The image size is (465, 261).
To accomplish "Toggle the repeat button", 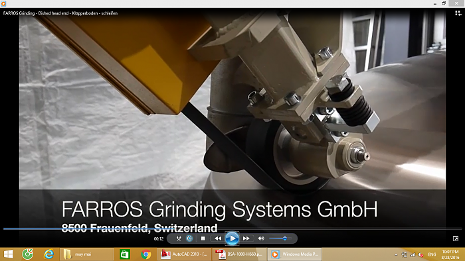I will [189, 238].
